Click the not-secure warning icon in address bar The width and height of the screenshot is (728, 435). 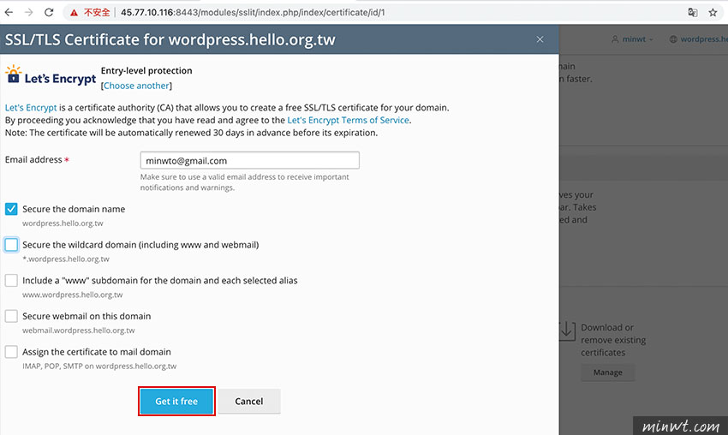coord(74,13)
